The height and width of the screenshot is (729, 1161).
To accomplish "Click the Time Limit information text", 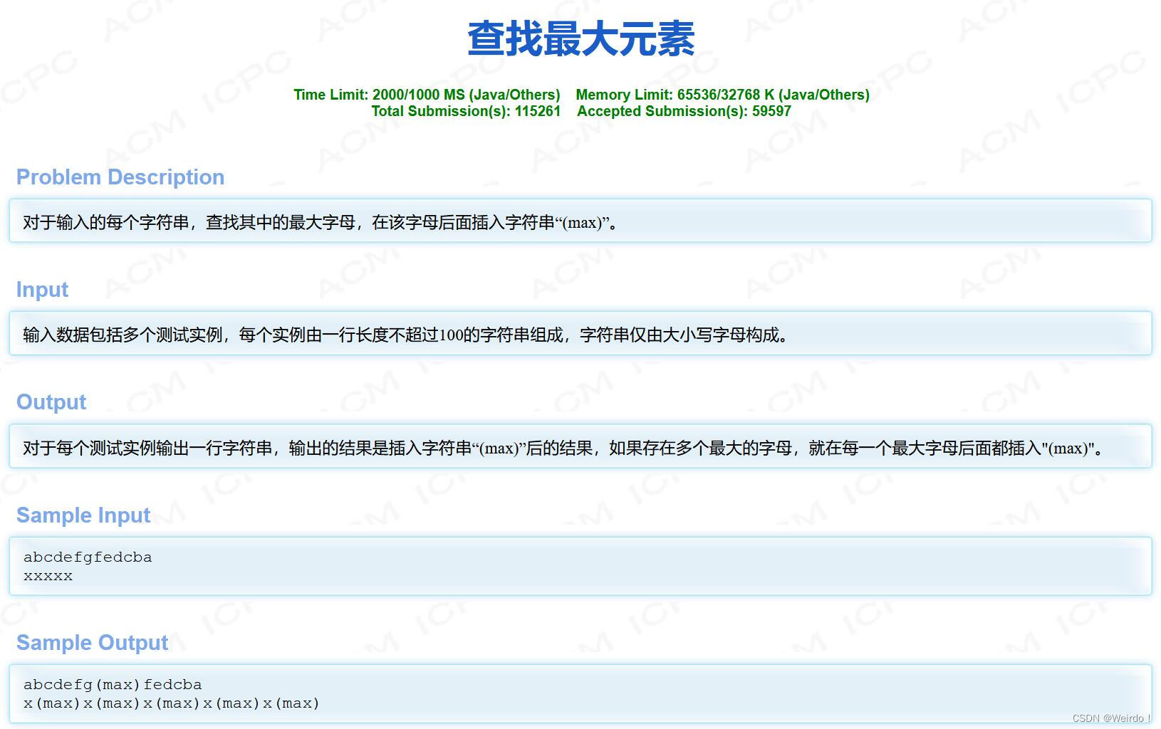I will click(x=426, y=94).
